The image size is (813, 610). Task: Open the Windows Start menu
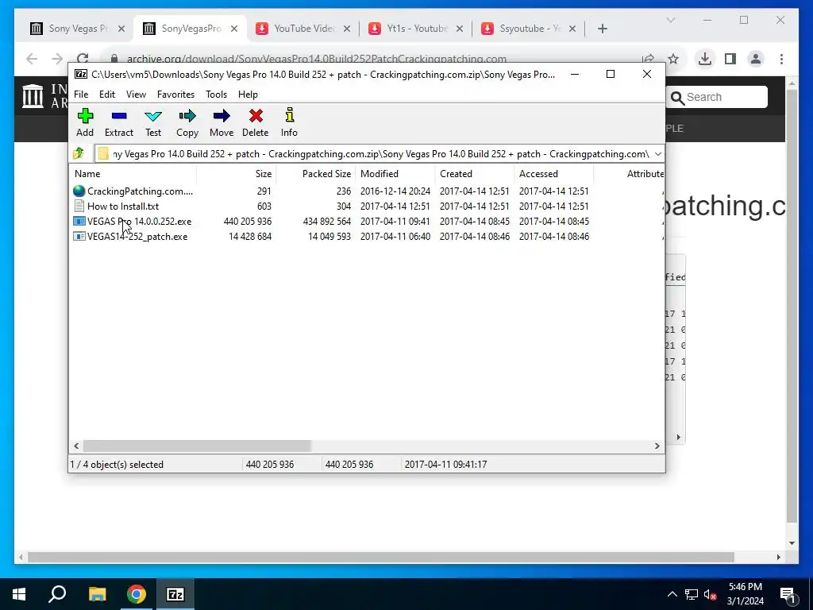[x=19, y=594]
